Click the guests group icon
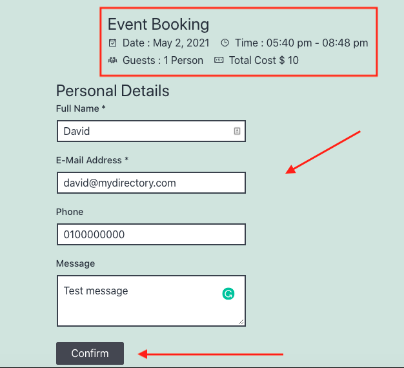Image resolution: width=404 pixels, height=368 pixels. 112,60
